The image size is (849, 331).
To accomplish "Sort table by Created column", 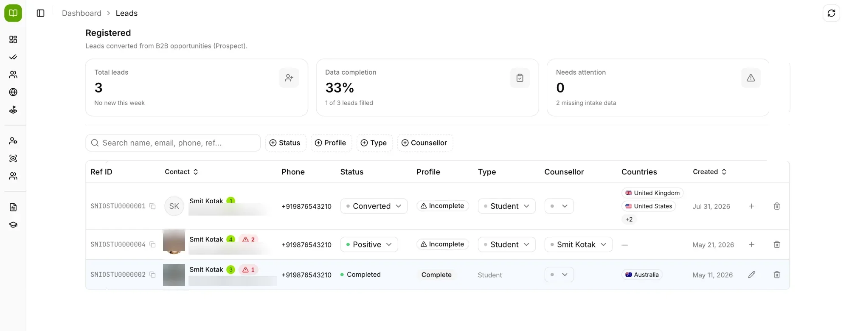I will coord(710,172).
